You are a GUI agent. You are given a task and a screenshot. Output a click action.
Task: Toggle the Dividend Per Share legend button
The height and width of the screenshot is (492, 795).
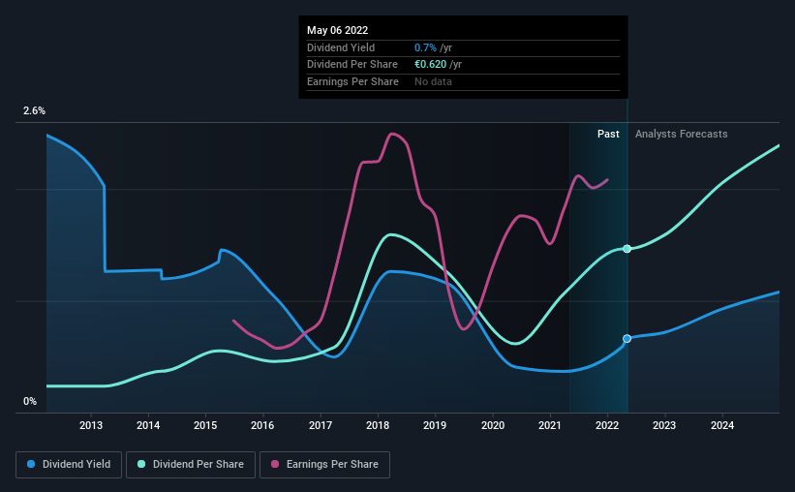(191, 465)
